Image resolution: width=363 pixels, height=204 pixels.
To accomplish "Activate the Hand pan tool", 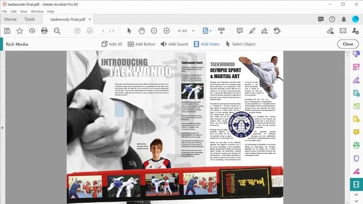I will [x=141, y=31].
